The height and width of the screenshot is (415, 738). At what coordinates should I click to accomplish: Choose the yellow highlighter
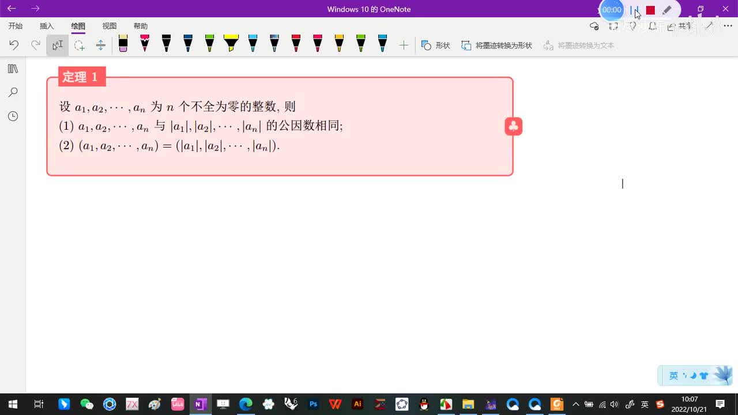click(x=231, y=44)
